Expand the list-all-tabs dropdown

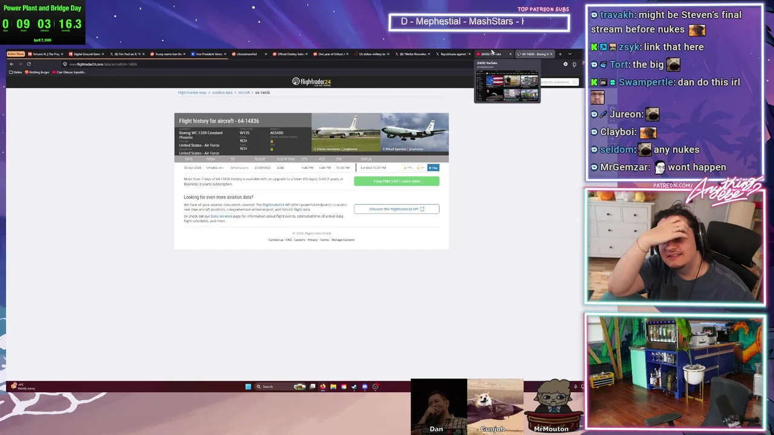click(570, 54)
